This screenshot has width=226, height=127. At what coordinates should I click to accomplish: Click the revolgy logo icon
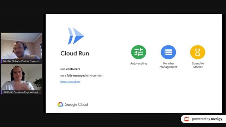tap(187, 119)
